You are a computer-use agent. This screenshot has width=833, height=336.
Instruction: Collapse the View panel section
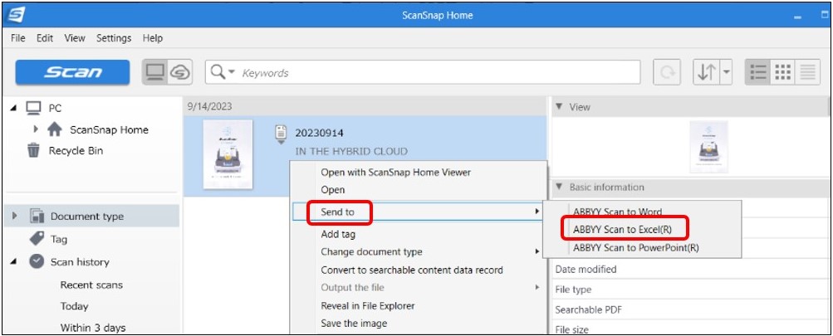[x=558, y=107]
